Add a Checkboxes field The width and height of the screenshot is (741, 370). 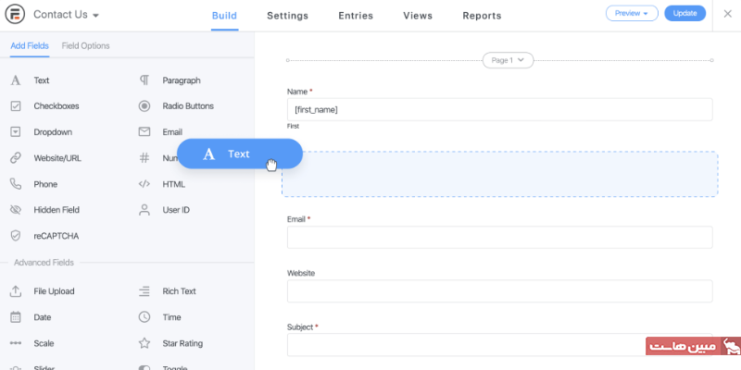[56, 106]
